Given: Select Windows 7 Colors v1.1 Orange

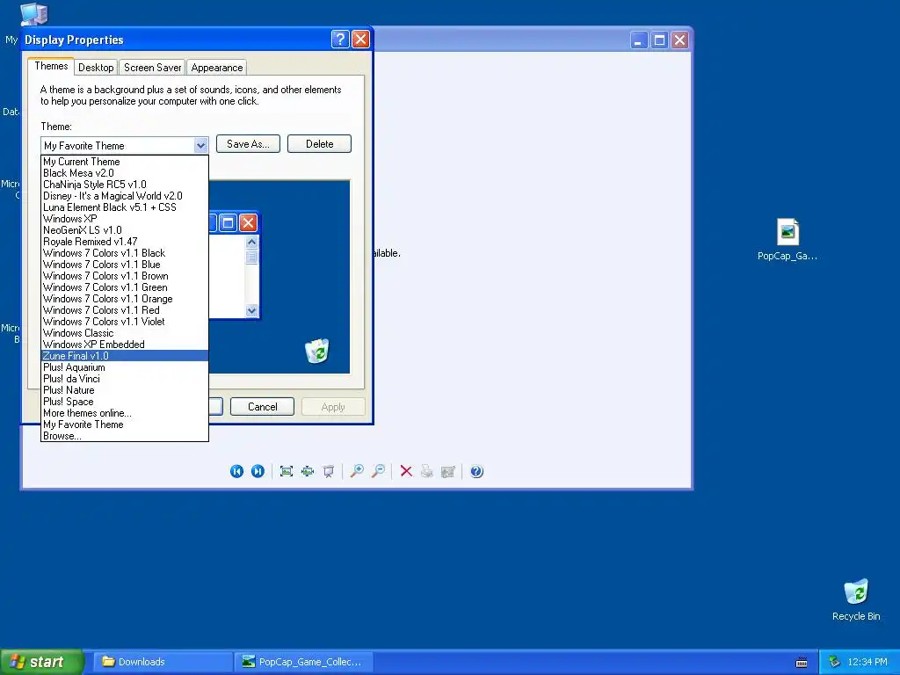Looking at the screenshot, I should 125,299.
